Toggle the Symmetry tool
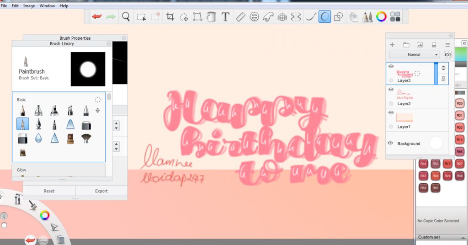This screenshot has width=468, height=245. coord(296,17)
